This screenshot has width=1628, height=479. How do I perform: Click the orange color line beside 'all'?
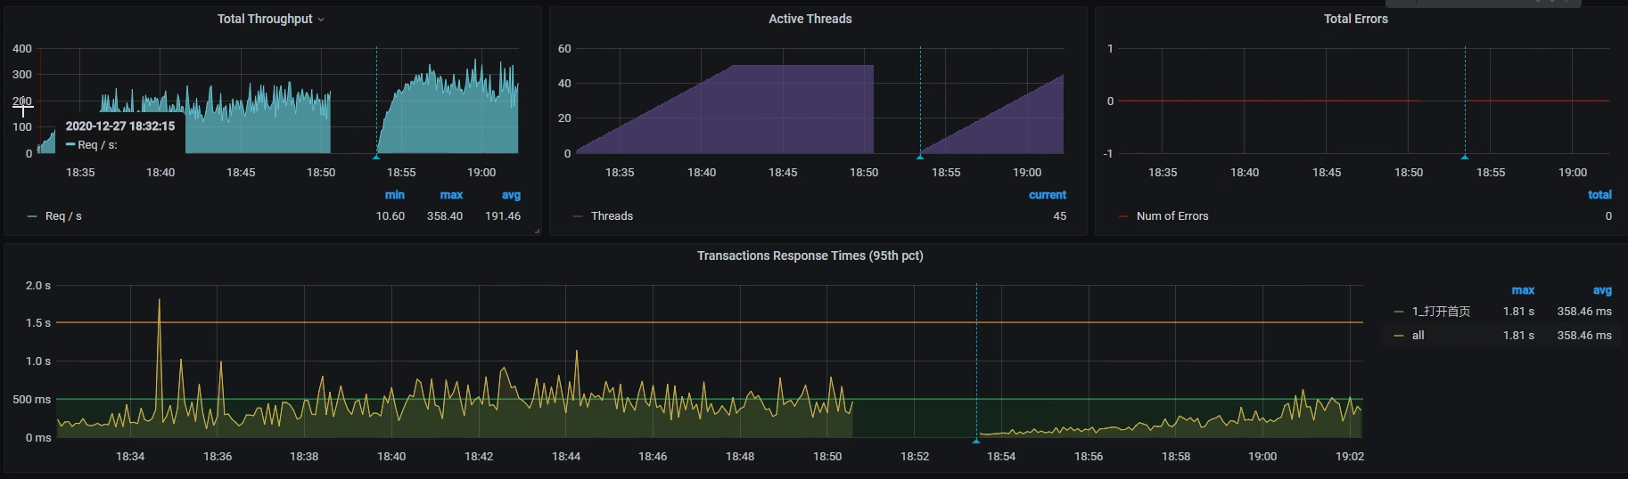[x=1398, y=336]
